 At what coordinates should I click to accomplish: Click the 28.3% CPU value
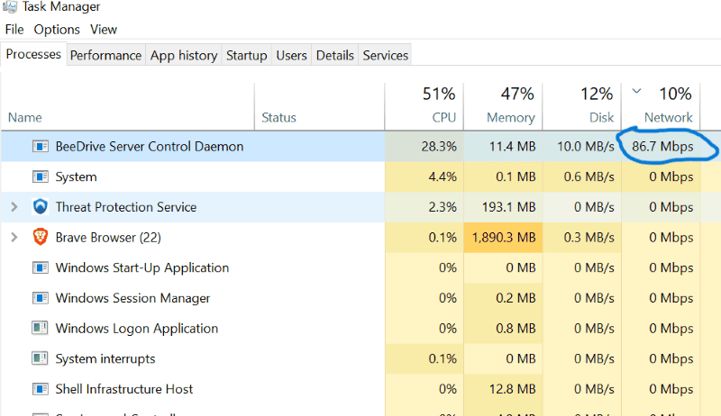tap(439, 147)
